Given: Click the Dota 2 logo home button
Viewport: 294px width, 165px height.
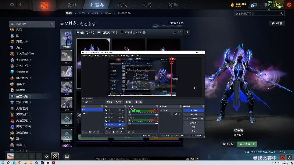Looking at the screenshot, I should coord(44,5).
